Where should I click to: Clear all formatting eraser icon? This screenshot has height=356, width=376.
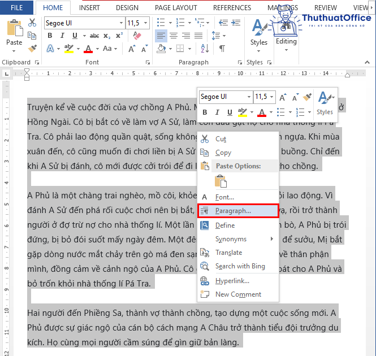coord(137,36)
